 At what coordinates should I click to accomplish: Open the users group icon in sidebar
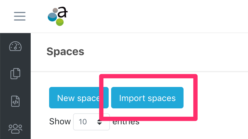pos(15,129)
